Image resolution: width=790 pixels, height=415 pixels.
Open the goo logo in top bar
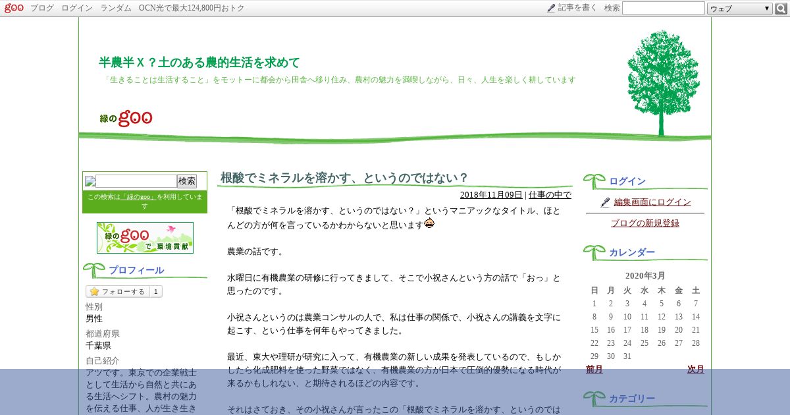pos(14,8)
